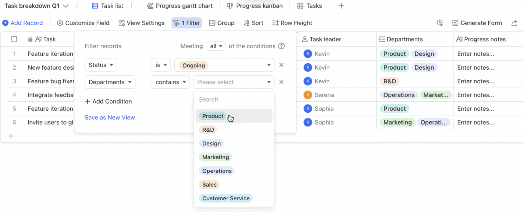Switch to the Tasks tab
The width and height of the screenshot is (525, 217).
(309, 6)
